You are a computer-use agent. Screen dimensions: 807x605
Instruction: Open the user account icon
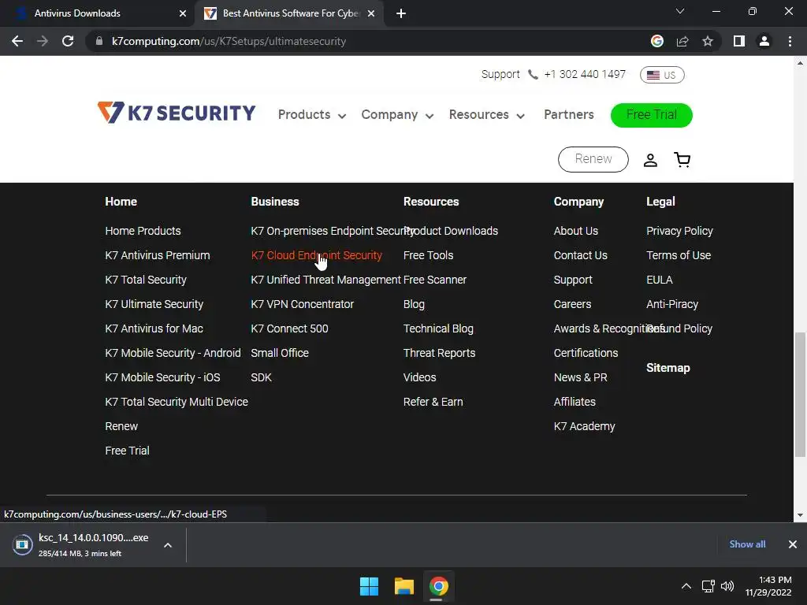point(650,160)
